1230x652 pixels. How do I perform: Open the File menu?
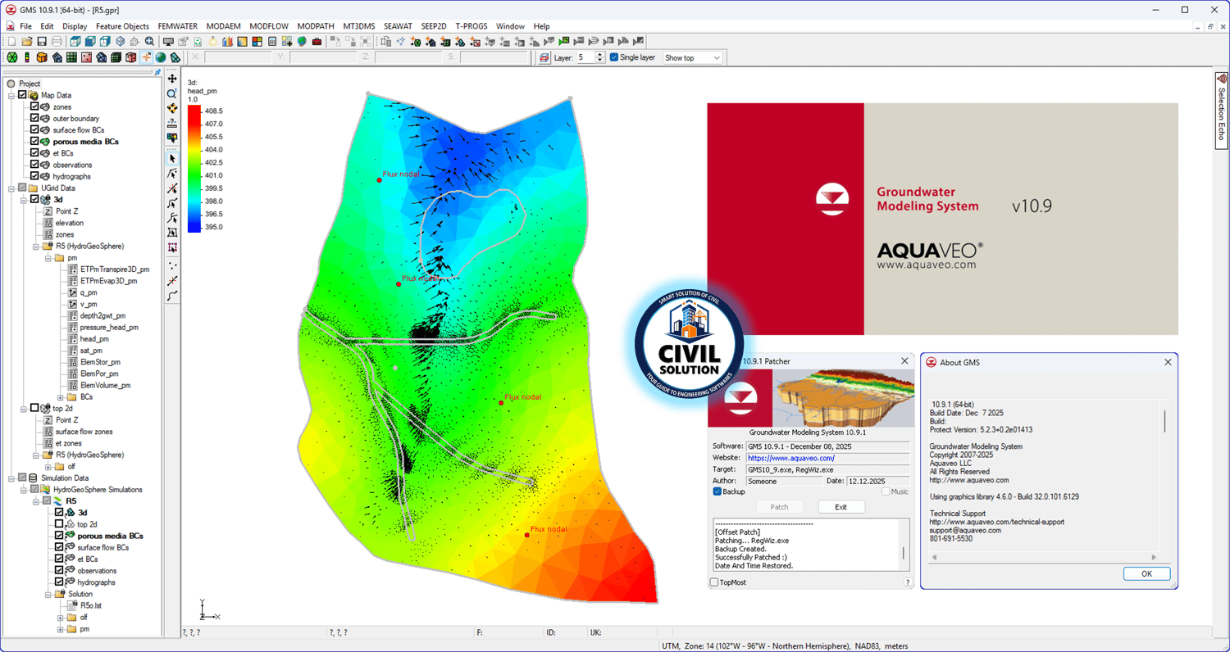tap(25, 26)
